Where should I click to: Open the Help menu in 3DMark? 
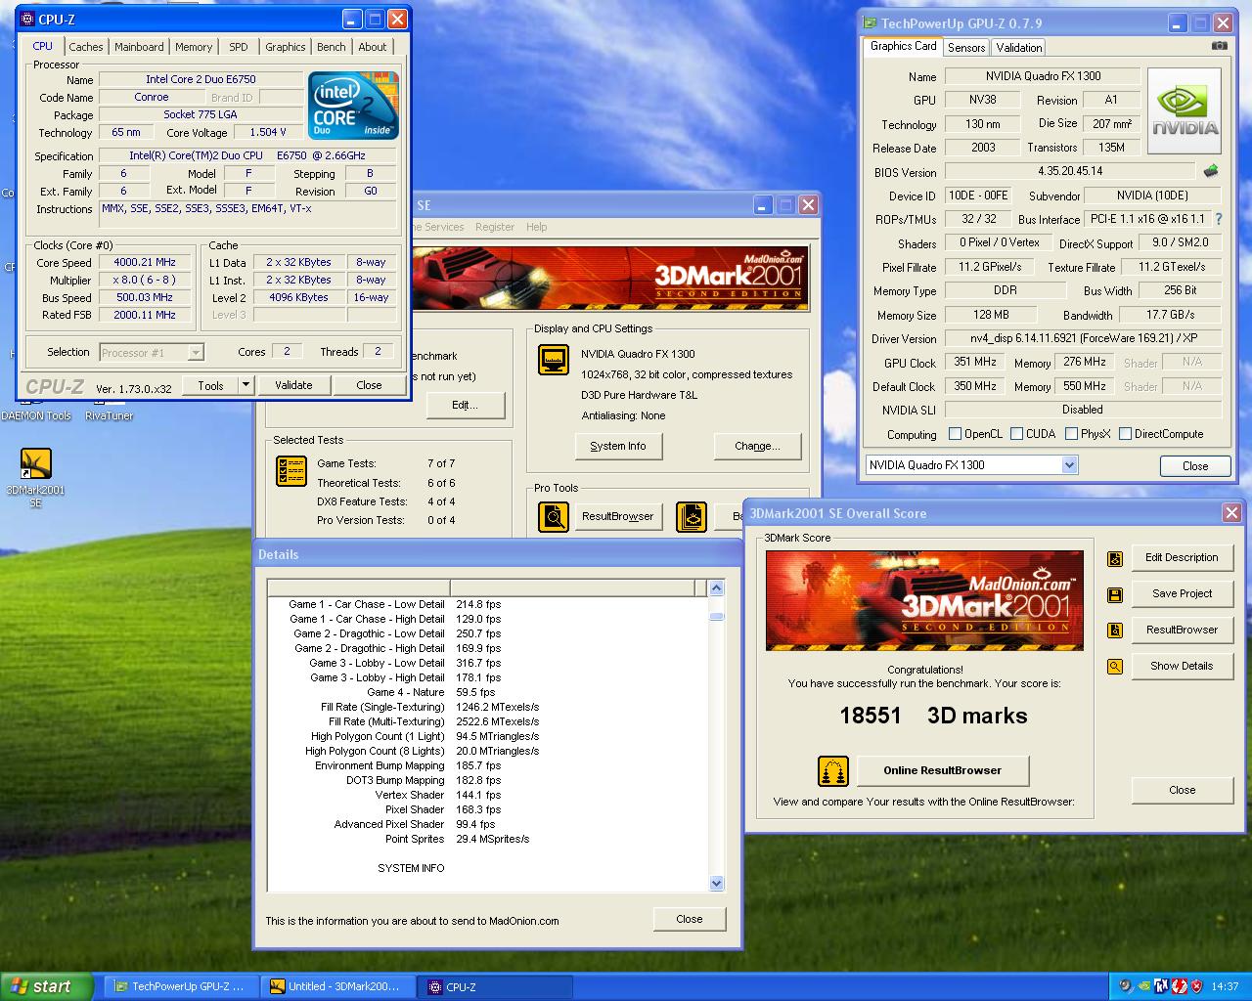click(x=537, y=227)
